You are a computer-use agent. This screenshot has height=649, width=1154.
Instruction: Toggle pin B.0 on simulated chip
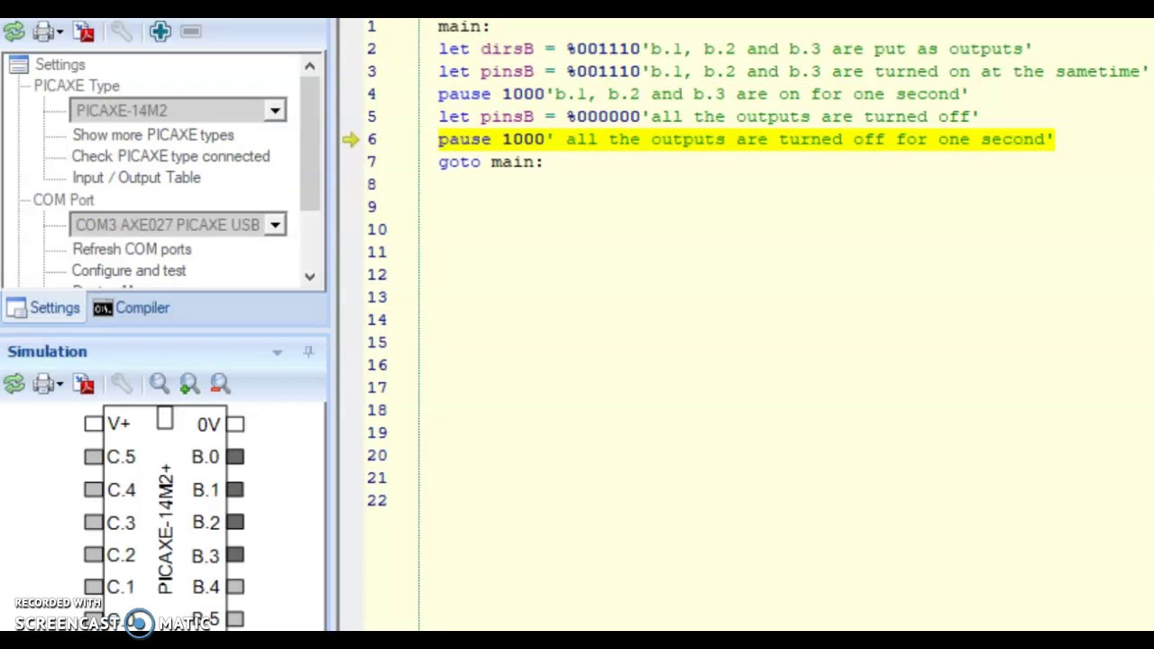tap(235, 457)
